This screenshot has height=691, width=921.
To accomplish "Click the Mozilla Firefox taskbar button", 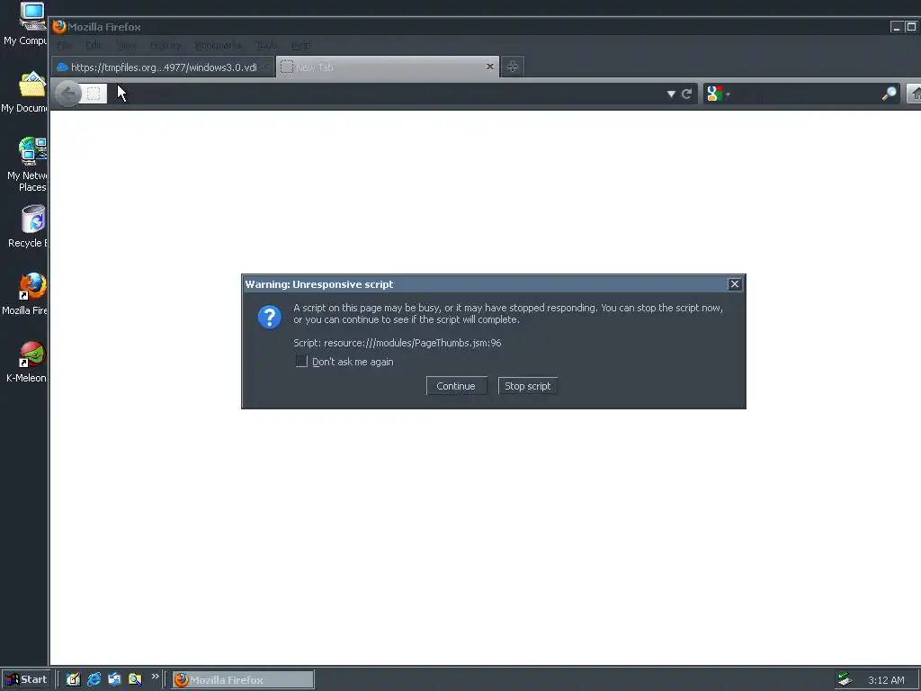I will point(243,680).
